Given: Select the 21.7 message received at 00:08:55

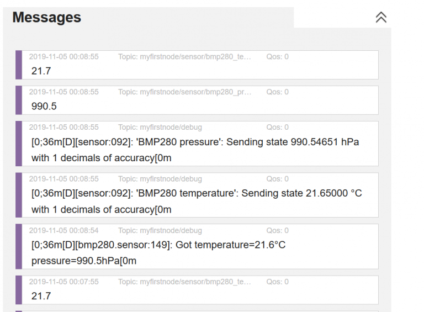Looking at the screenshot, I should pyautogui.click(x=41, y=71).
